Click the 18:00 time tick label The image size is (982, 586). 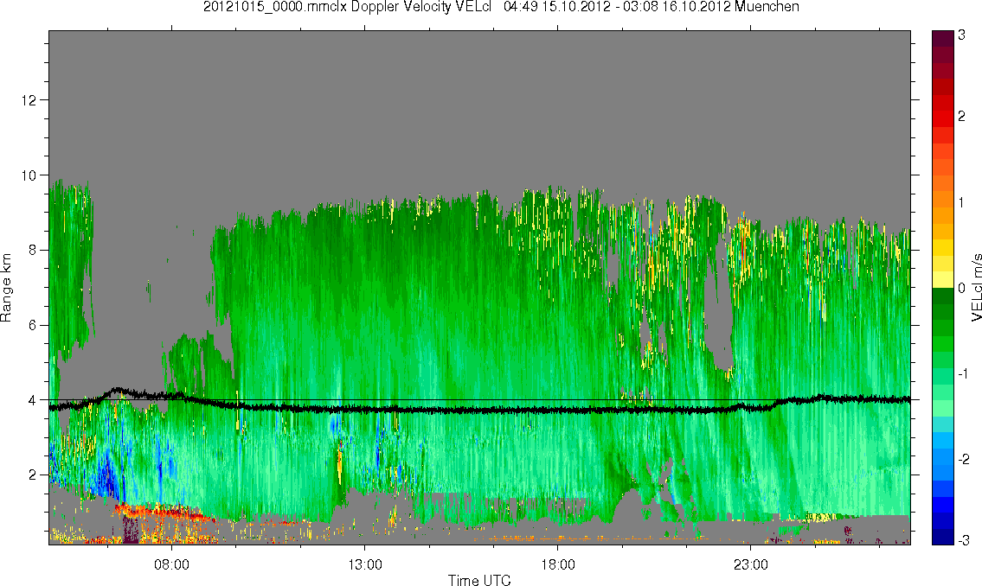[x=558, y=564]
